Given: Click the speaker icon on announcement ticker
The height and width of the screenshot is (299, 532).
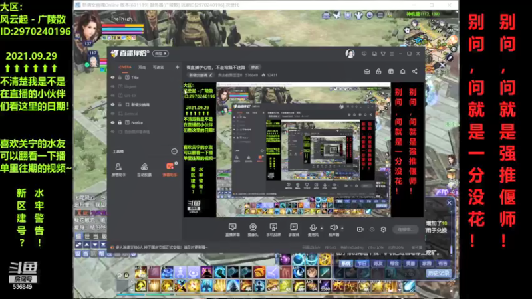Looking at the screenshot, I should click(x=112, y=247).
